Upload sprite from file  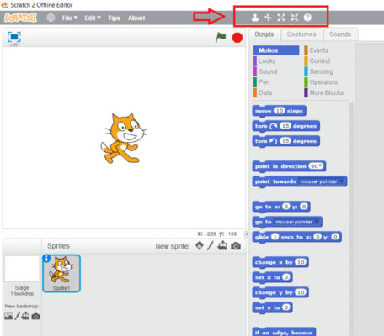(222, 245)
